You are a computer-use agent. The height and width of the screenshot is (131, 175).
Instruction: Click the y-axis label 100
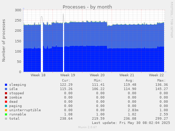pos(18,51)
